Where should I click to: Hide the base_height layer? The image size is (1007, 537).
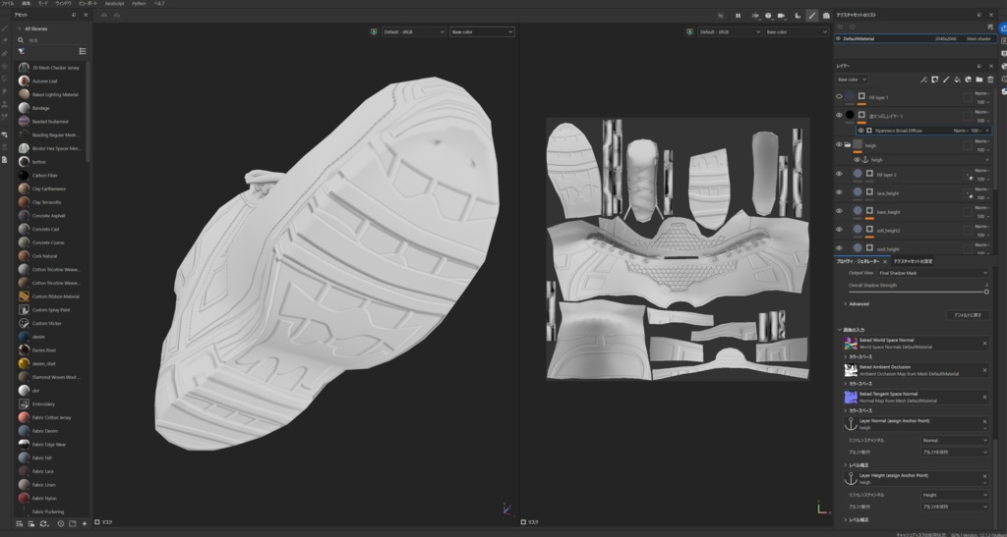click(x=839, y=211)
